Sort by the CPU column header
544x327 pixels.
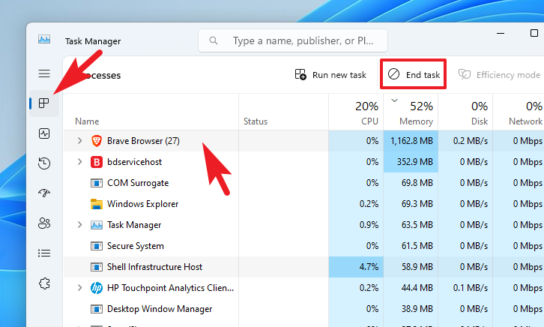point(356,112)
